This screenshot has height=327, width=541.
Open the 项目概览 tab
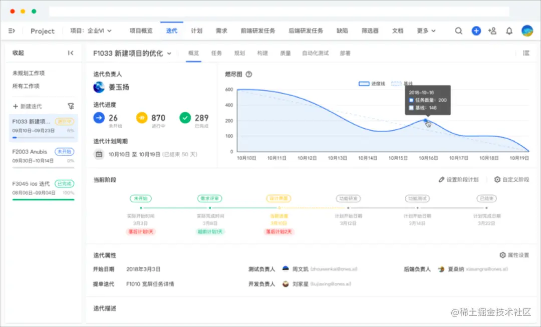(141, 31)
